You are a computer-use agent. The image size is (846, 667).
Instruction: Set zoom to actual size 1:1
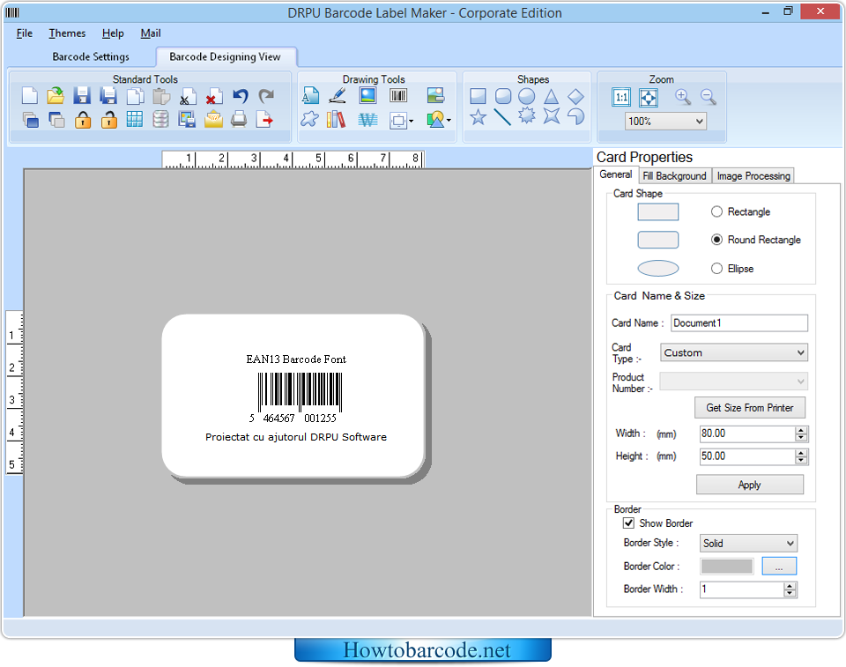click(621, 97)
